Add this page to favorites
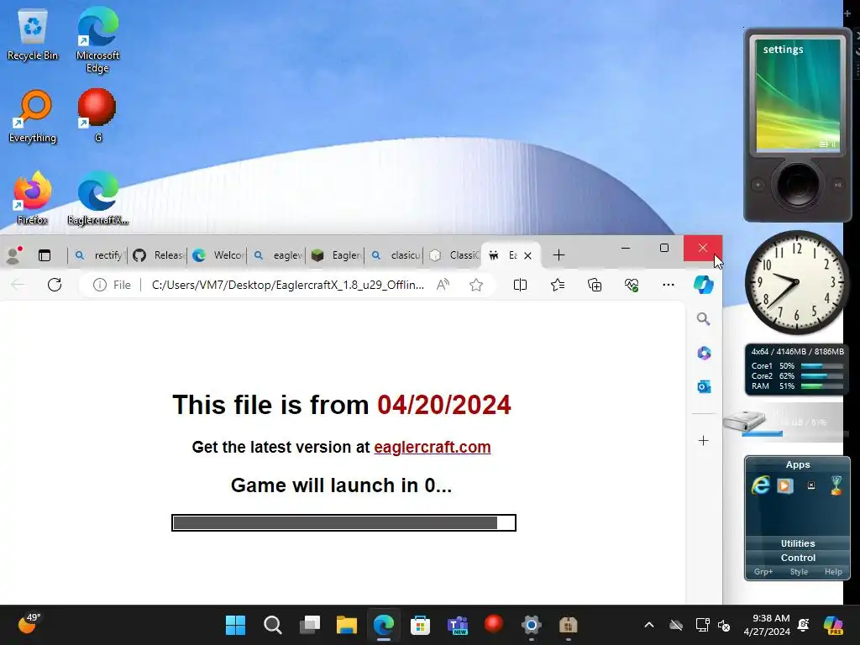 476,285
